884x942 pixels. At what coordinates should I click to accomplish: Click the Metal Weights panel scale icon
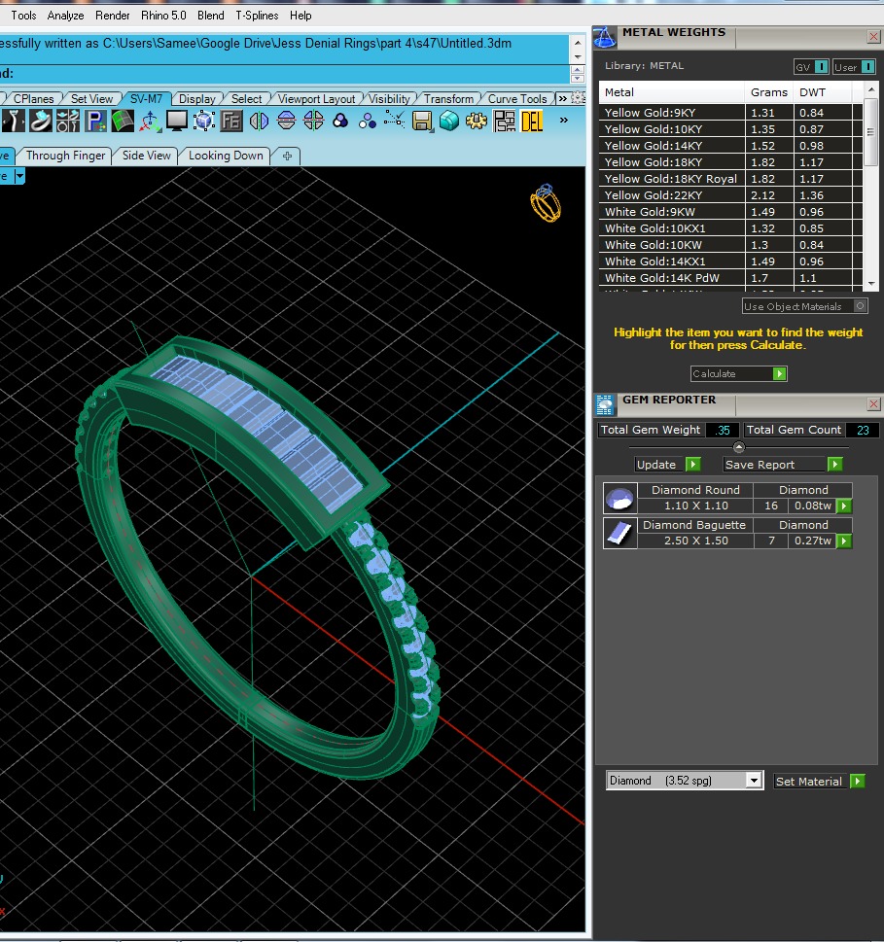[605, 38]
